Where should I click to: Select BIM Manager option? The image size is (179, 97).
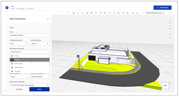30,67
